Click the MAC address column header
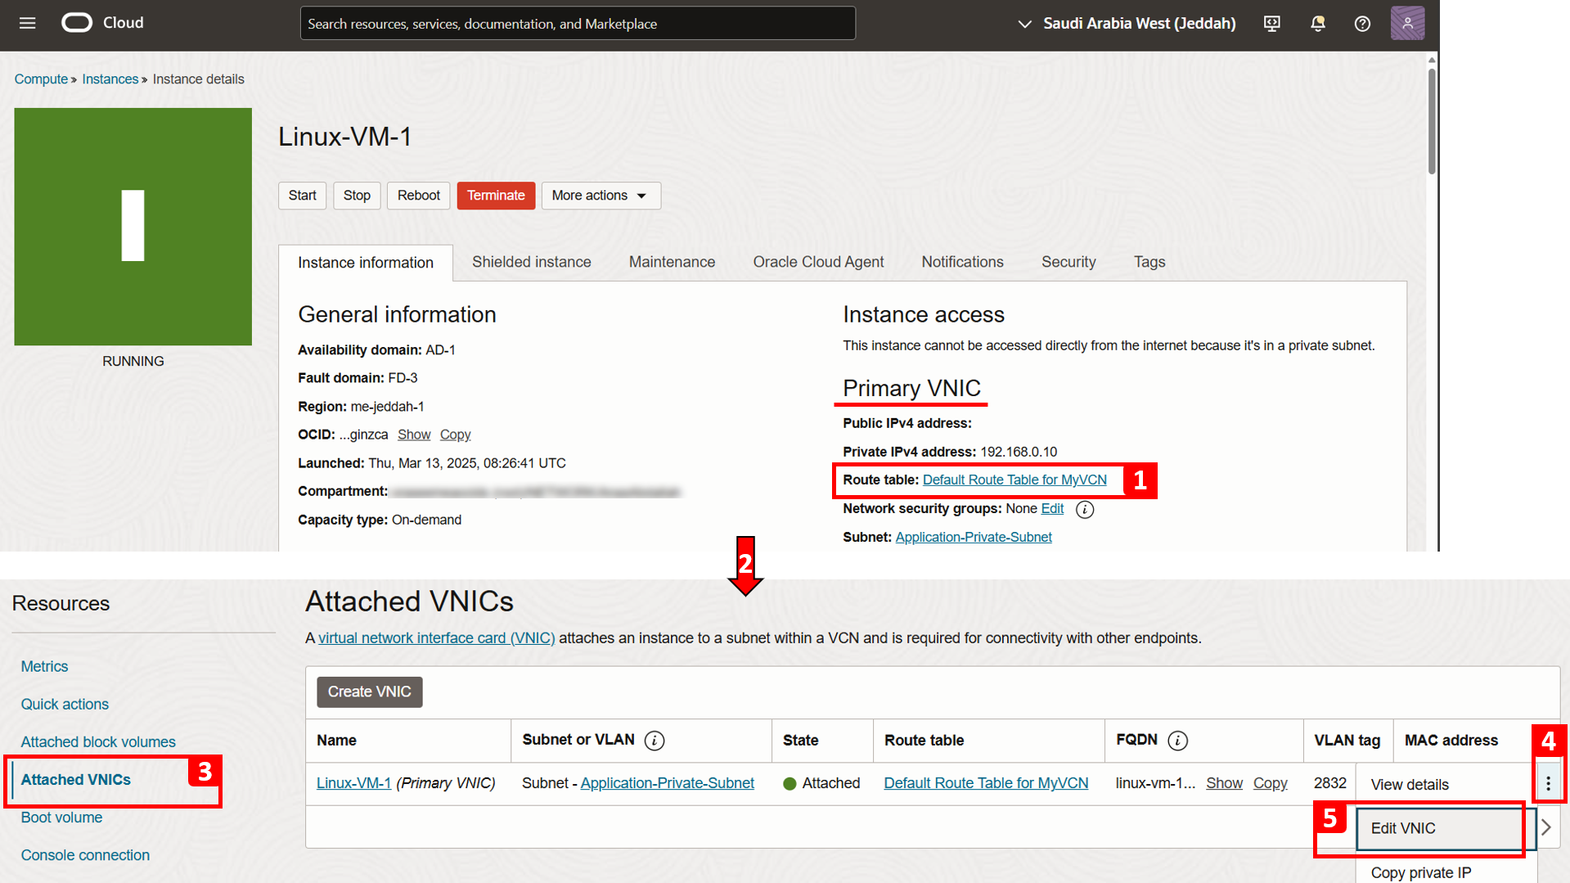 (1451, 741)
